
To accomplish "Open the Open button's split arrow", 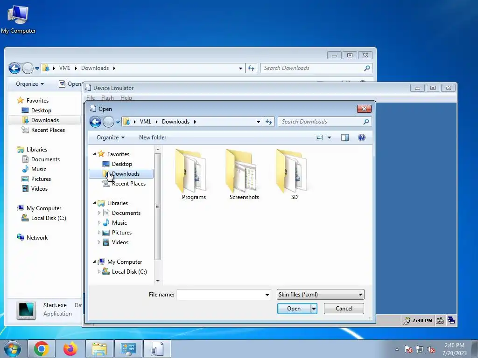I will [x=314, y=309].
